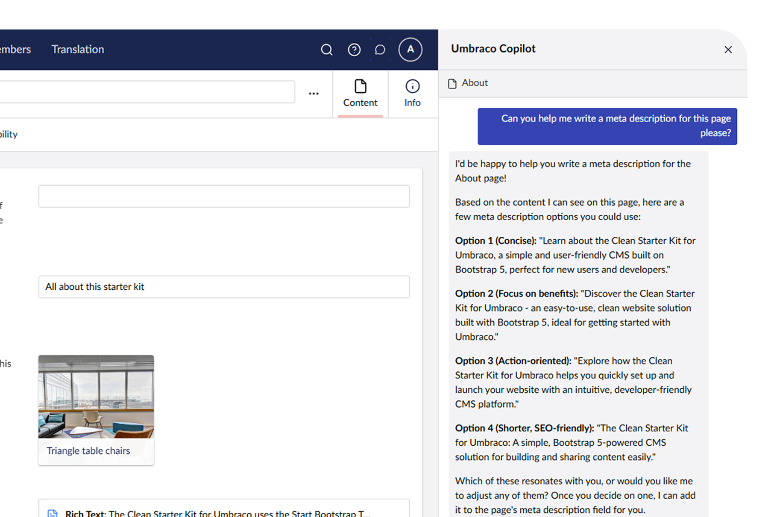Click the Rich Text document icon
774x517 pixels.
(x=53, y=513)
